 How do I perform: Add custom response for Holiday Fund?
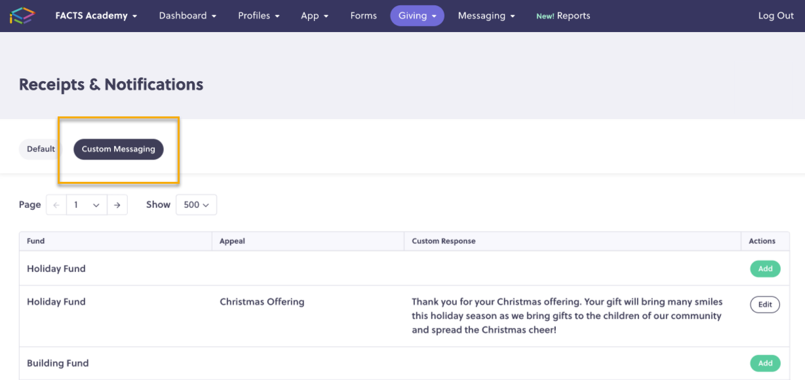[x=765, y=269]
